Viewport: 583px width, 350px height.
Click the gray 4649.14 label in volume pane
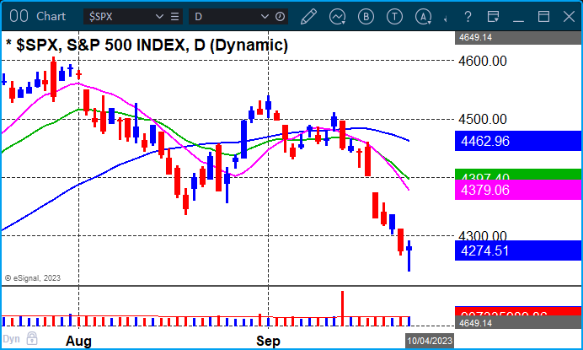(518, 323)
